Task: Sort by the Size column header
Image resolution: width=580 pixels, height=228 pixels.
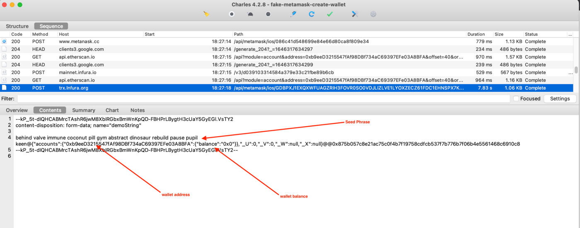Action: [x=499, y=34]
